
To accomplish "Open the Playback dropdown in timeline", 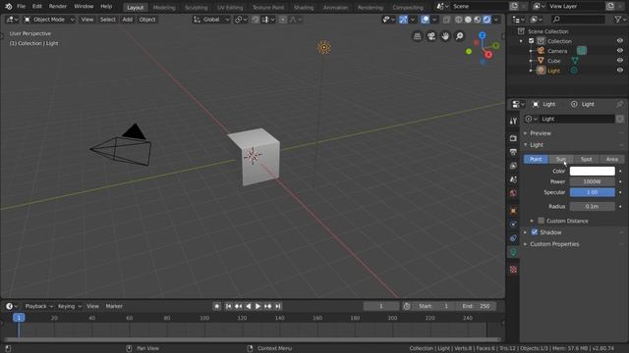I will (x=38, y=306).
